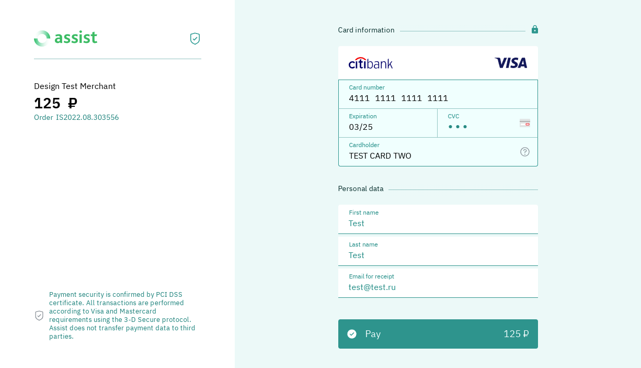Click the green padlock icon
Viewport: 641px width, 368px height.
pyautogui.click(x=535, y=29)
